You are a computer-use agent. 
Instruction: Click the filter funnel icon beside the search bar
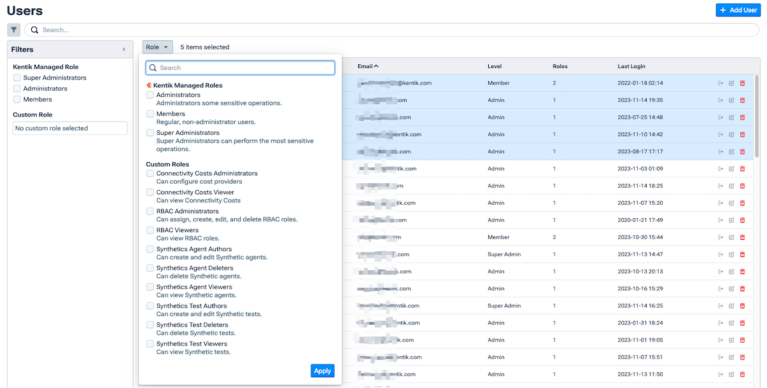tap(13, 30)
